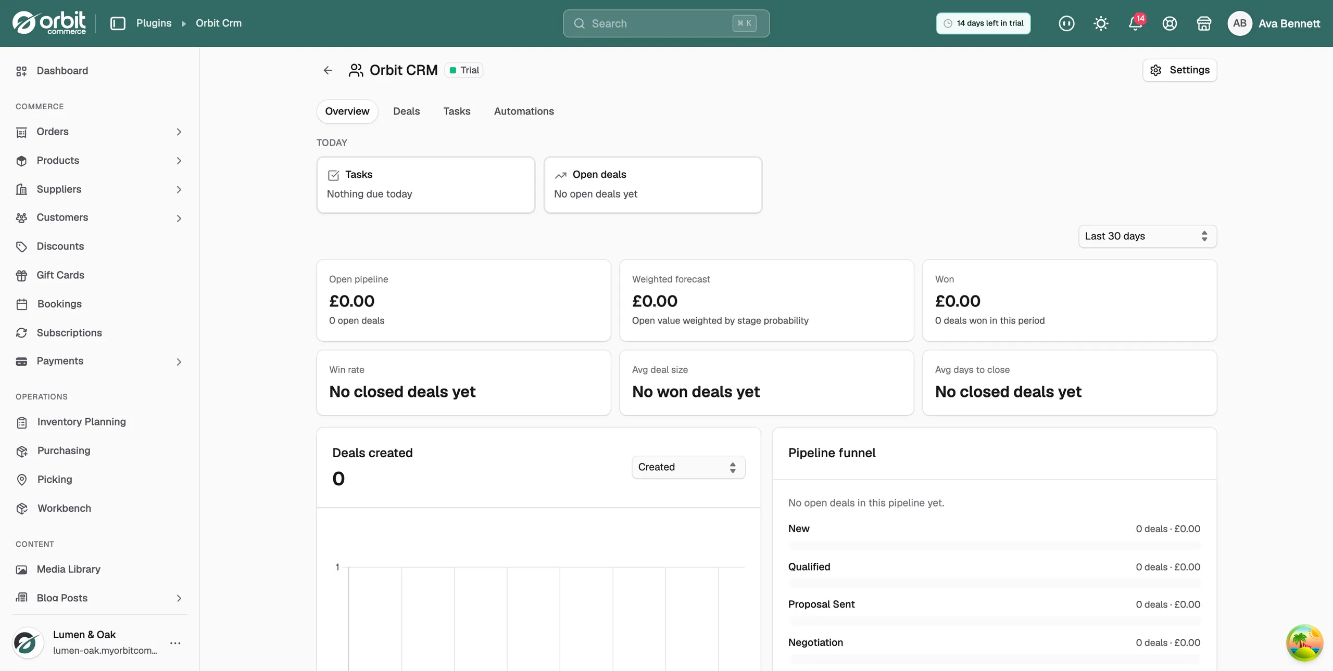Expand the Orders submenu chevron
Screen dimensions: 1333x671
179,132
